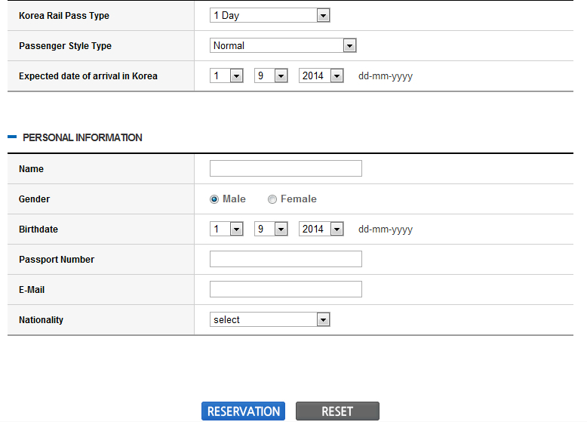Select the Female gender radio button

tap(272, 199)
